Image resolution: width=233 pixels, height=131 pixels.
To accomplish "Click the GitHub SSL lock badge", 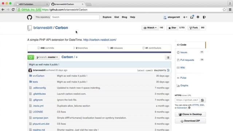I will pos(29,10).
